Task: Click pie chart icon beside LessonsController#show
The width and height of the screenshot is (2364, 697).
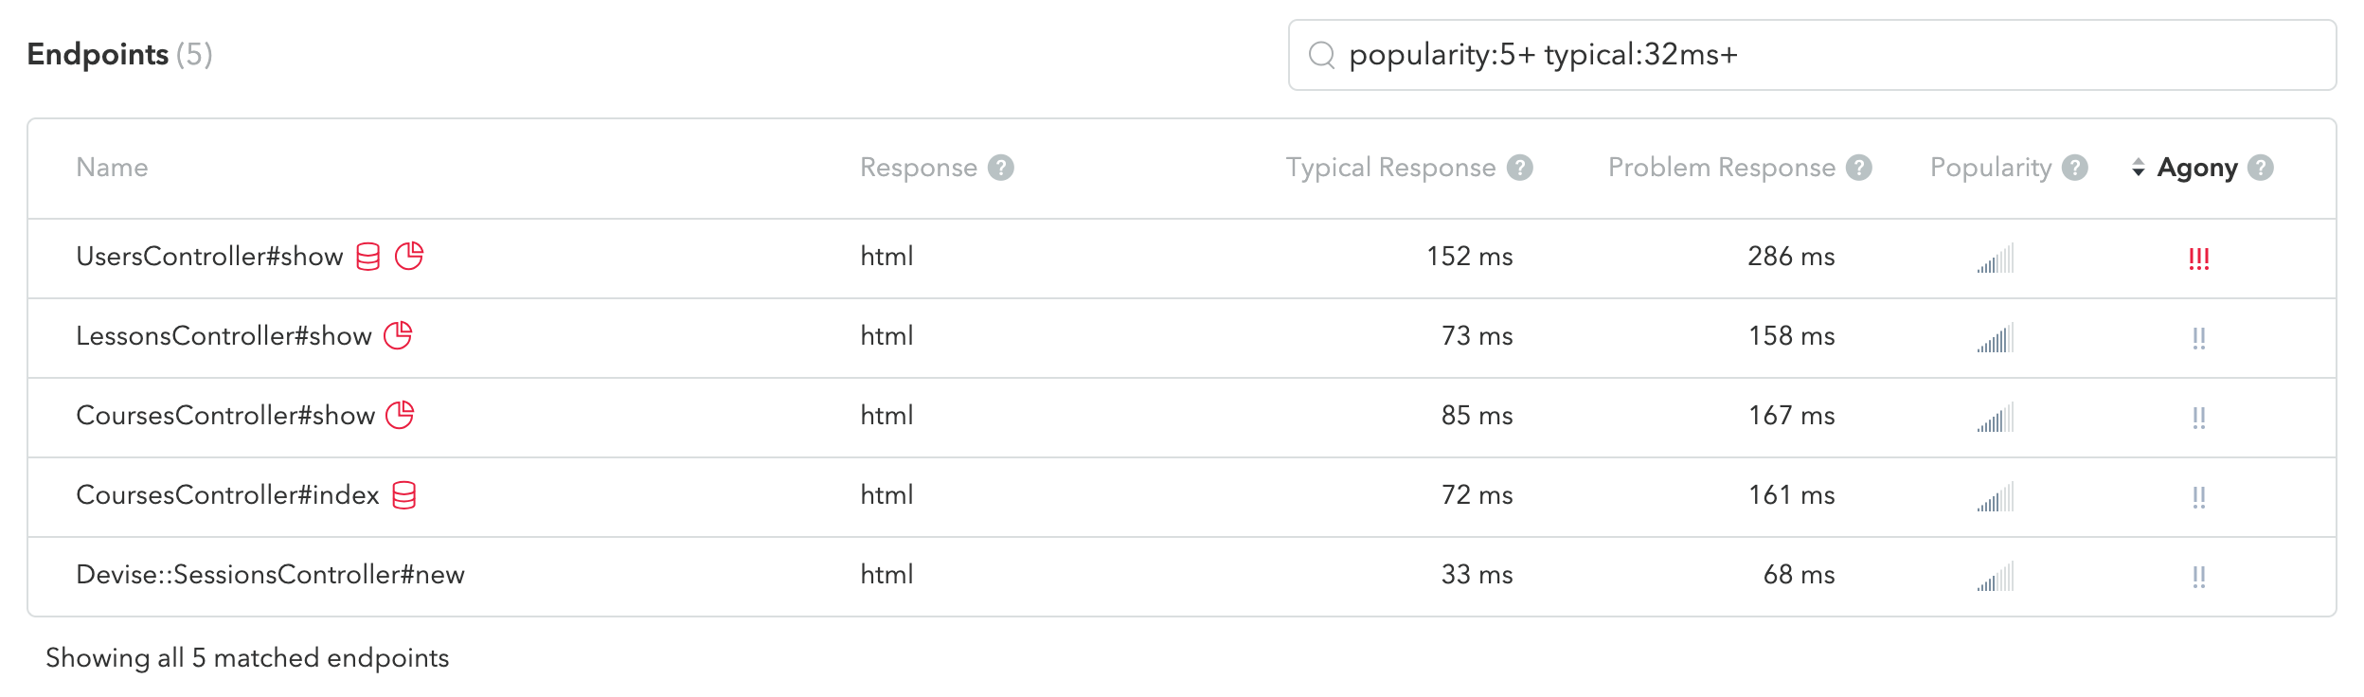Action: [x=398, y=335]
